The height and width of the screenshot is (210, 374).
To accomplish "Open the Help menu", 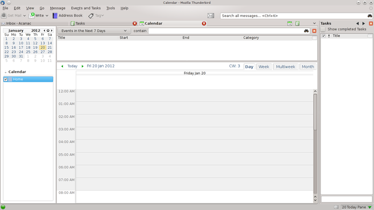I will (x=124, y=8).
